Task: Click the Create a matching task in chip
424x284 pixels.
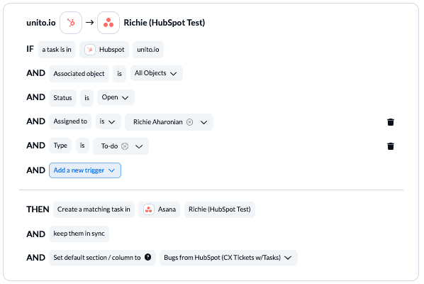Action: point(94,209)
